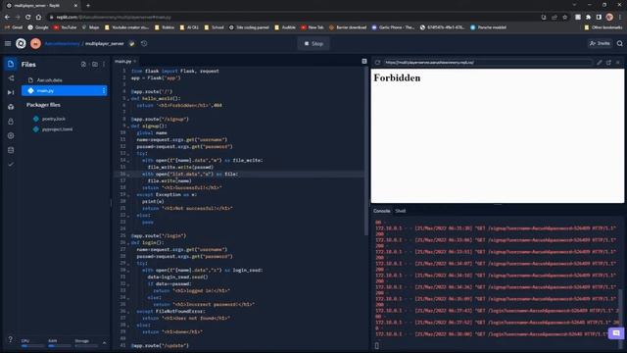The image size is (627, 353).
Task: Collapse the hello_world function fold arrow on line 5
Action: click(x=128, y=99)
